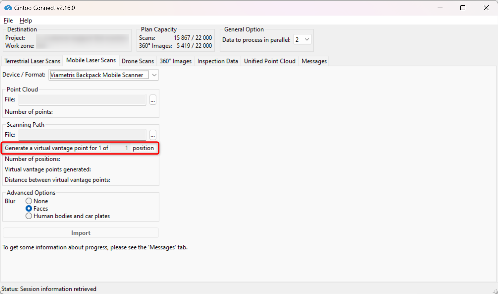Click 'Distance between virtual vantage points:' label
Viewport: 498px width, 294px height.
(x=57, y=180)
